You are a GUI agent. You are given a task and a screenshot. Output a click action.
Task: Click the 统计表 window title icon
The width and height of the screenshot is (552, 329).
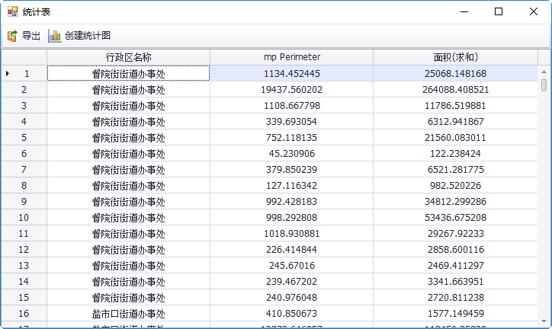click(13, 11)
